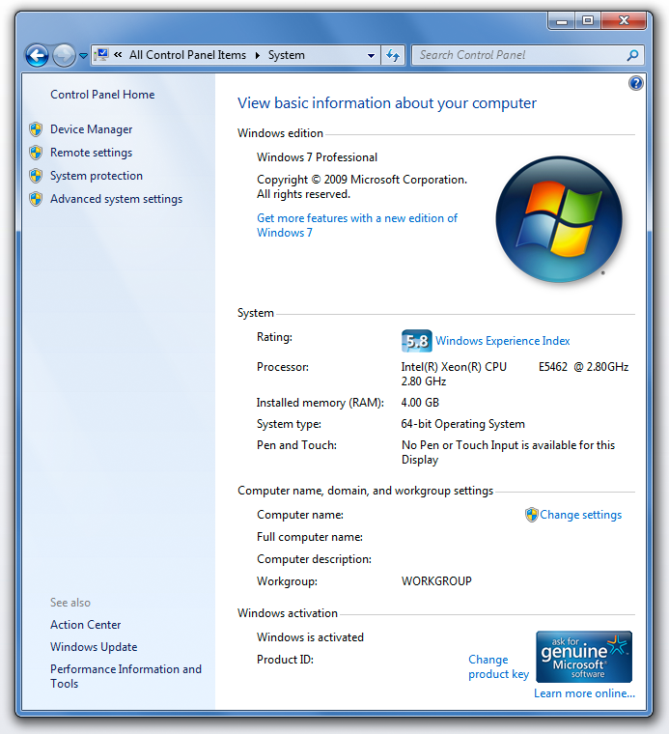Click the genuine Microsoft software badge

(584, 657)
